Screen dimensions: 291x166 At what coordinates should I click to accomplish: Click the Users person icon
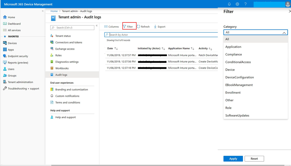(5, 69)
